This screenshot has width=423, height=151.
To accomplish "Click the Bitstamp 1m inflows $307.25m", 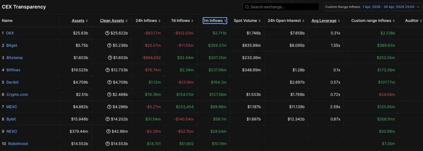I will (217, 58).
